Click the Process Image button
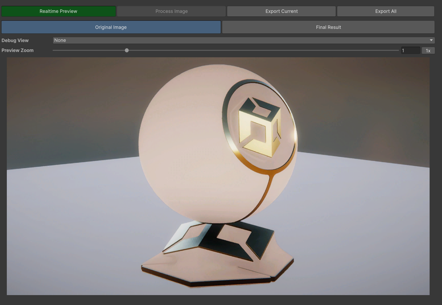Screen dimensions: 442x305 point(171,11)
